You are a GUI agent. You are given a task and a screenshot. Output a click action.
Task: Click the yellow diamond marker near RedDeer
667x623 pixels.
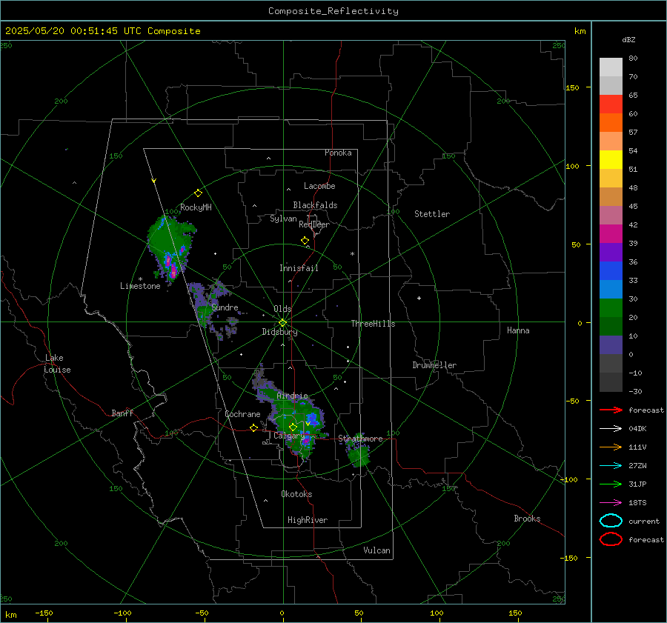(x=305, y=241)
